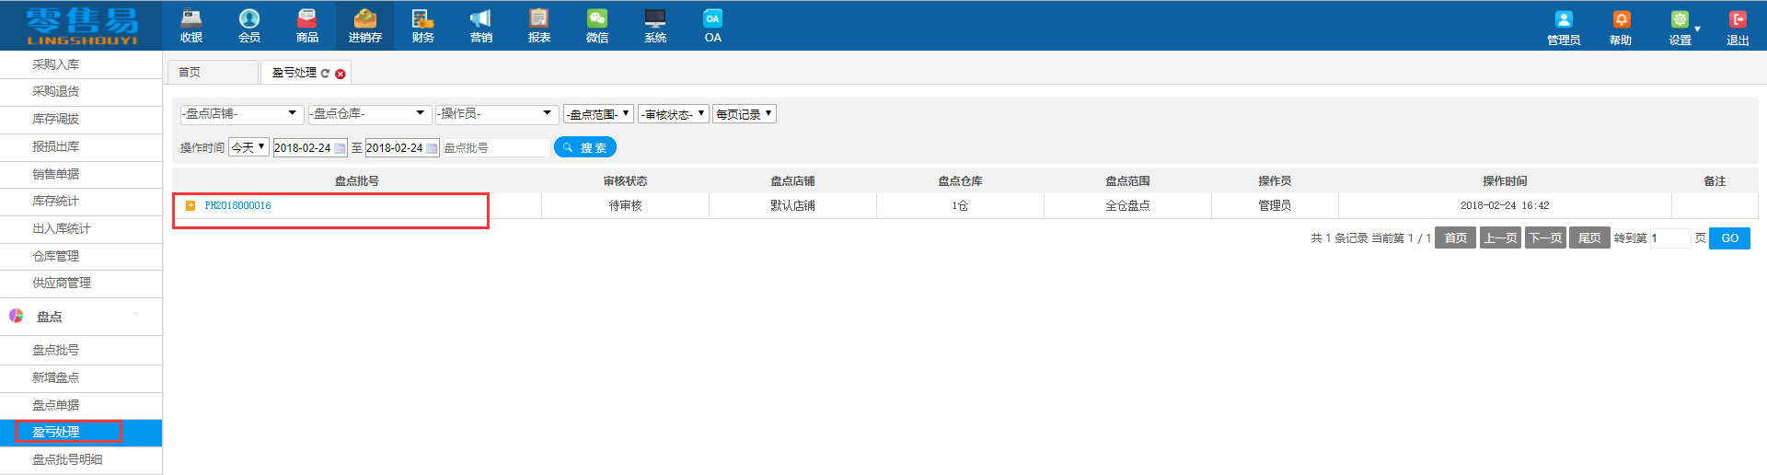Open the 盘点店铺 dropdown

(x=242, y=114)
